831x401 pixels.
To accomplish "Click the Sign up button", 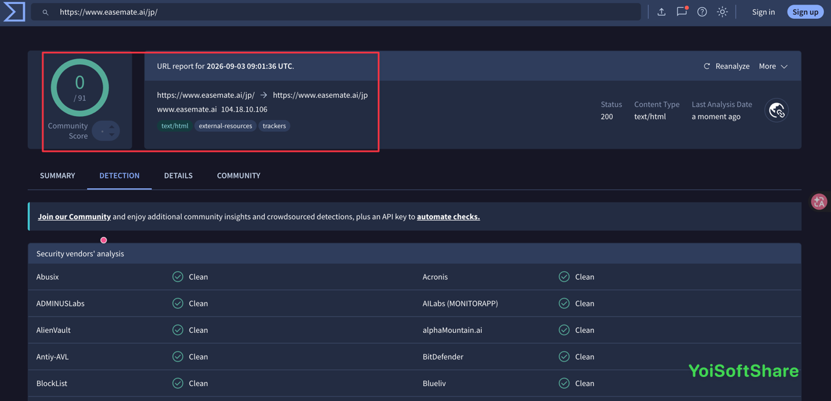I will (x=805, y=12).
